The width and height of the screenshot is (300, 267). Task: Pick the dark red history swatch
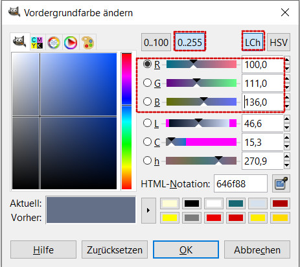pyautogui.click(x=280, y=203)
